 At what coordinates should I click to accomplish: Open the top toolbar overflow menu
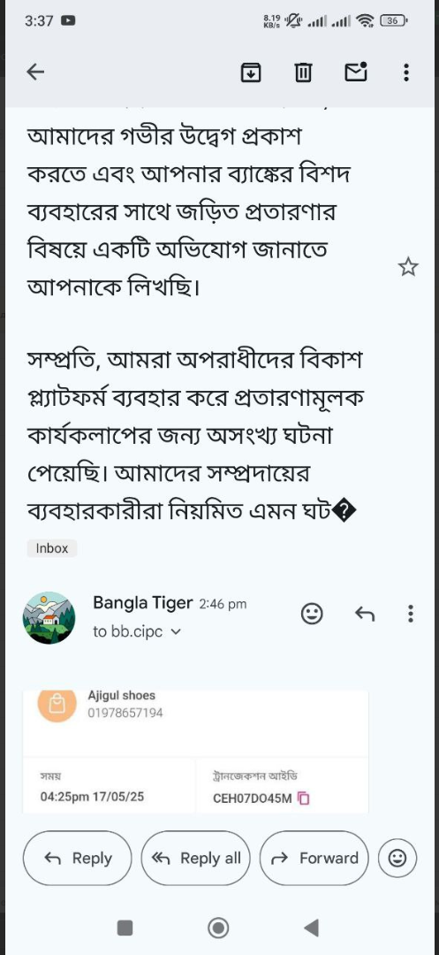406,73
